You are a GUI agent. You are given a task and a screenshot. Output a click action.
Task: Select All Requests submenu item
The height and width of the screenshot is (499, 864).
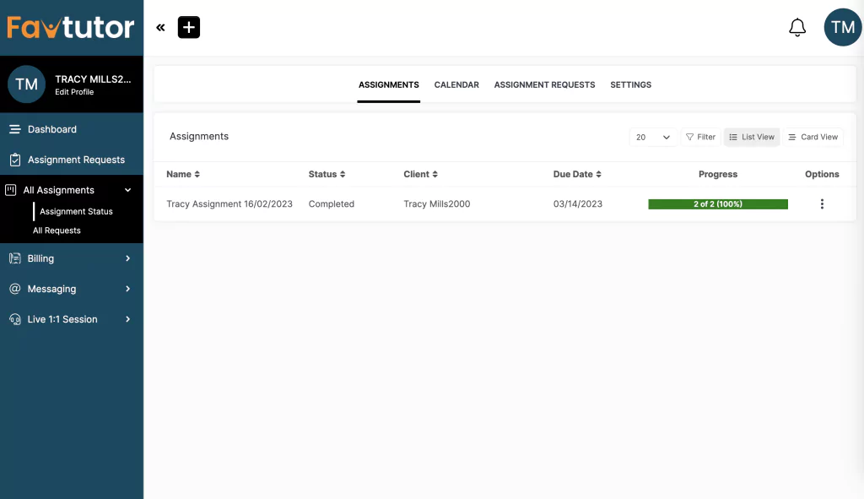click(x=57, y=231)
